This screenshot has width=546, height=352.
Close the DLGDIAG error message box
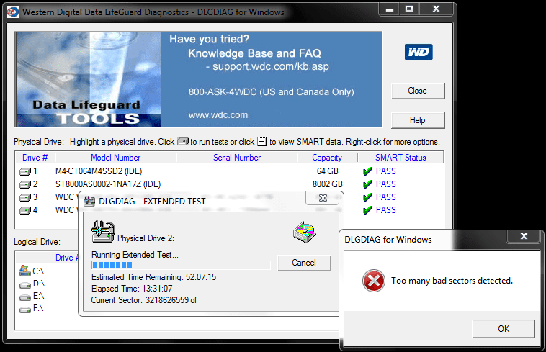524,236
